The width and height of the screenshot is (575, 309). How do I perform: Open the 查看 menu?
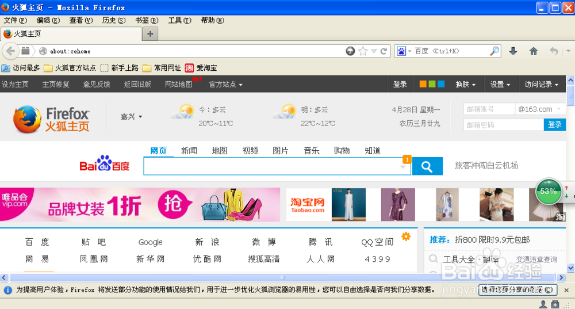click(x=81, y=20)
